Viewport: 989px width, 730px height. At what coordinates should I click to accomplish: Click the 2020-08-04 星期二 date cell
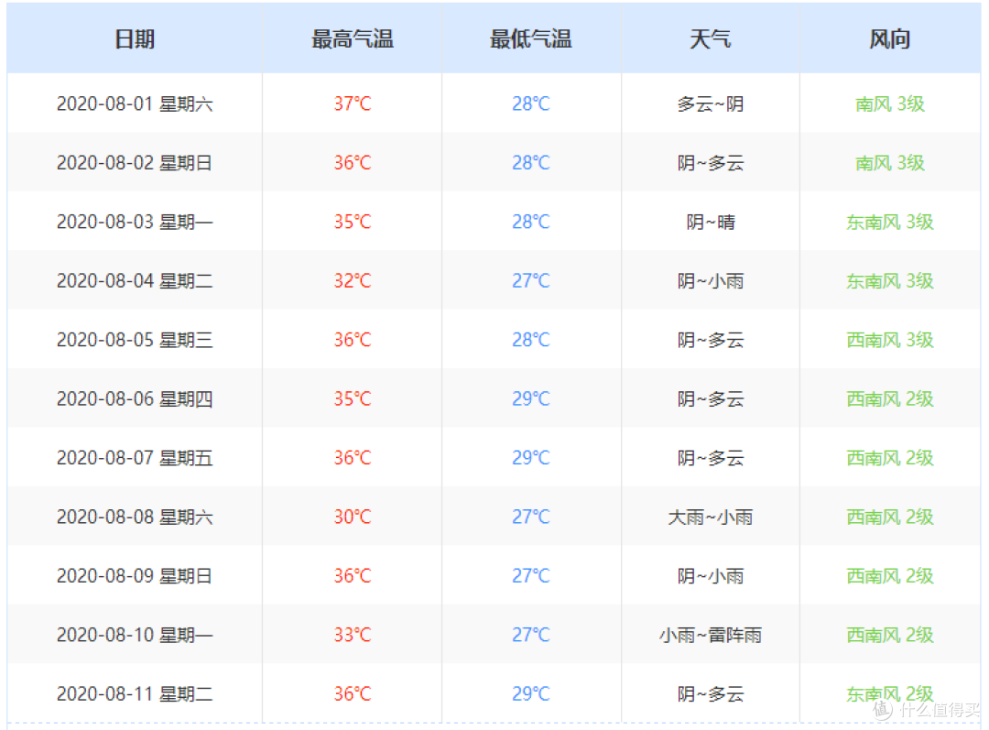134,281
